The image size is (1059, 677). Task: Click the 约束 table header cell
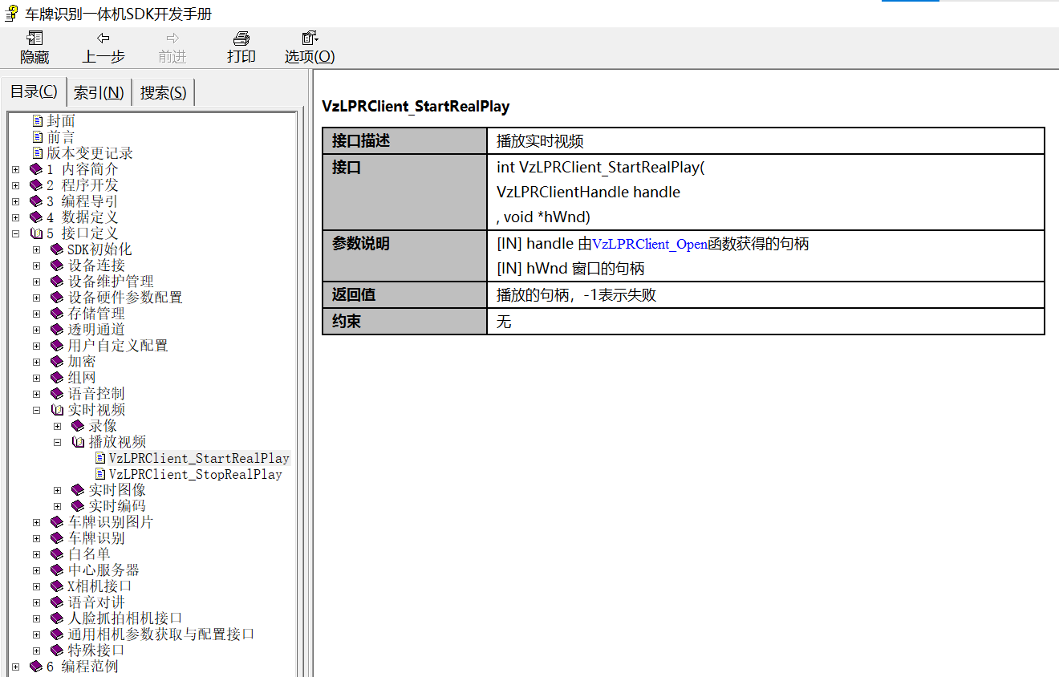click(x=404, y=321)
